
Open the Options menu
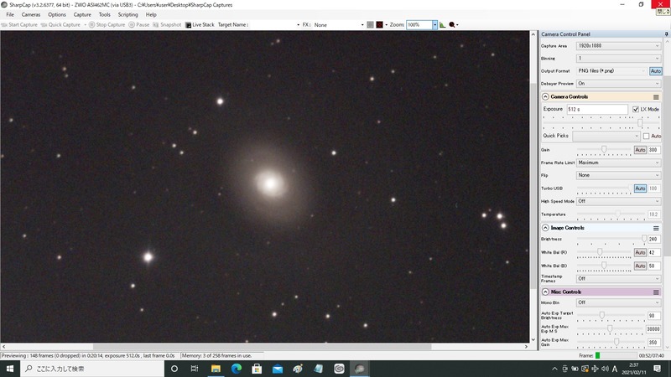57,14
